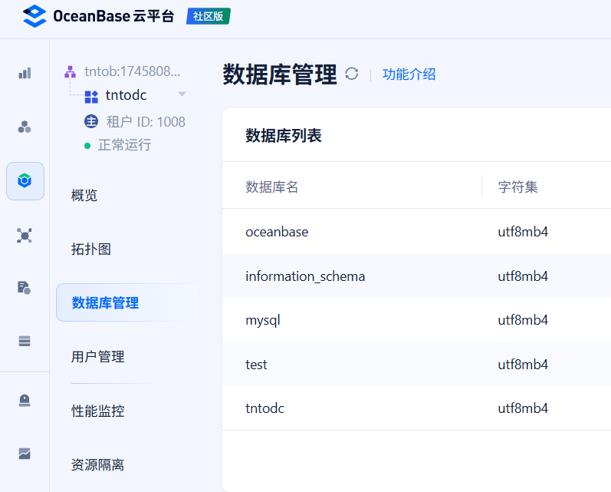Viewport: 611px width, 492px height.
Task: Click the blue tenant squares icon
Action: click(91, 97)
